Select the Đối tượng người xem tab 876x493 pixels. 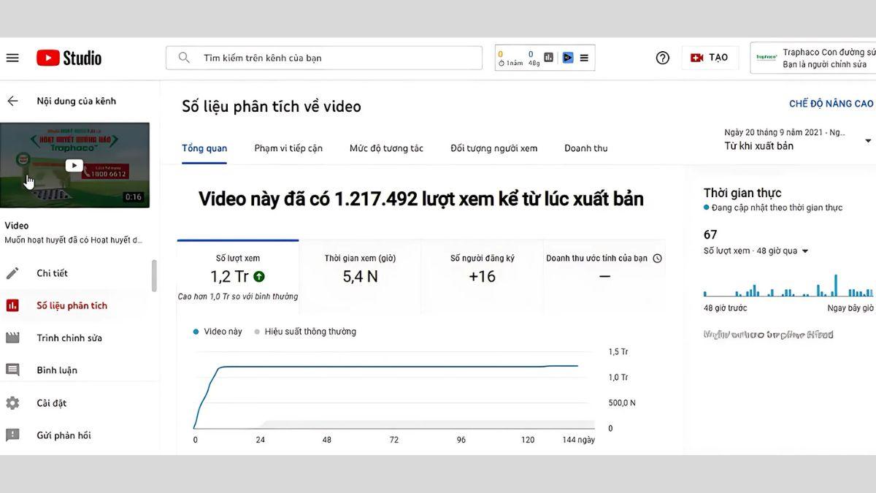pyautogui.click(x=493, y=148)
